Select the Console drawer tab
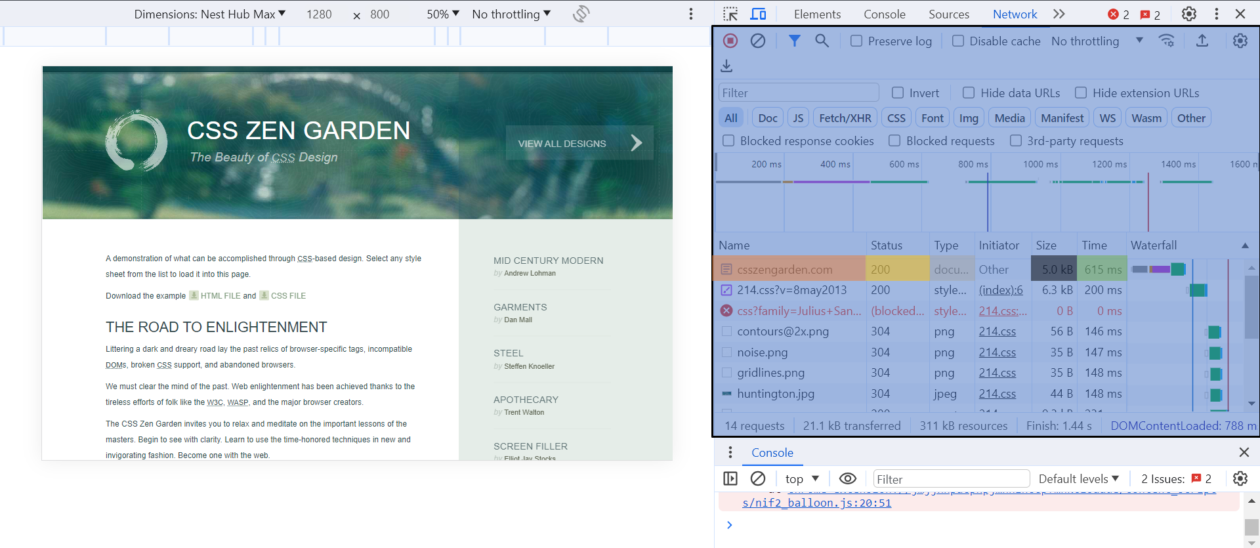Viewport: 1260px width, 548px height. [x=772, y=452]
